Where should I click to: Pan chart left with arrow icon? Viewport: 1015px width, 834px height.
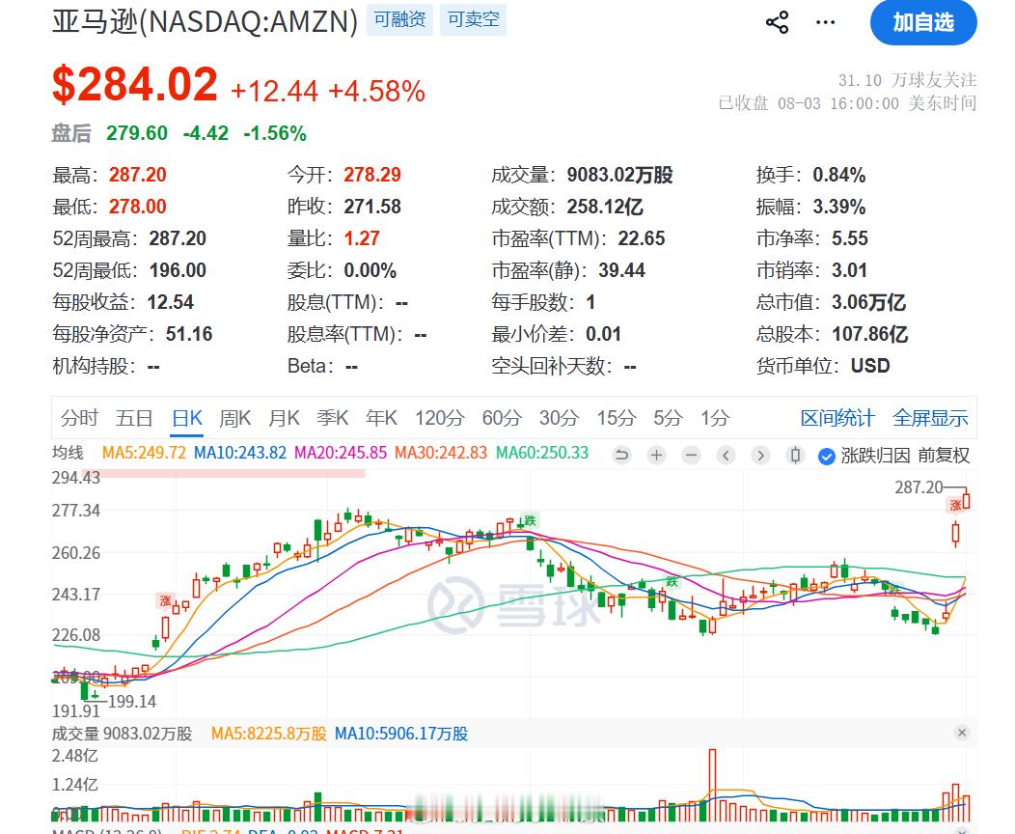727,456
